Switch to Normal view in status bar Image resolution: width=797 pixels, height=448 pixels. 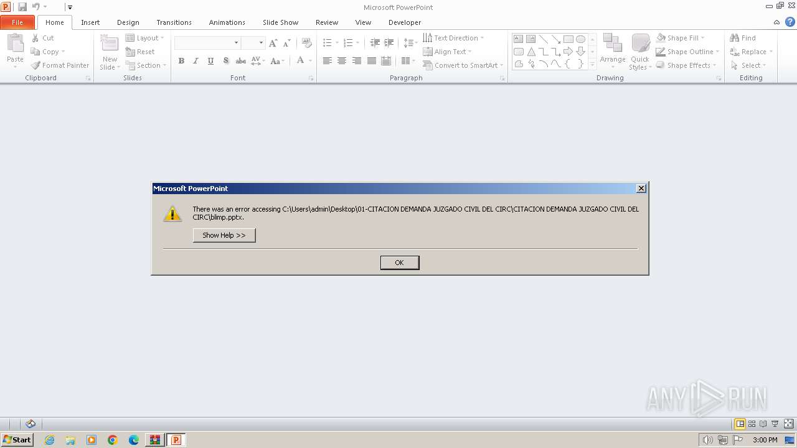(740, 424)
